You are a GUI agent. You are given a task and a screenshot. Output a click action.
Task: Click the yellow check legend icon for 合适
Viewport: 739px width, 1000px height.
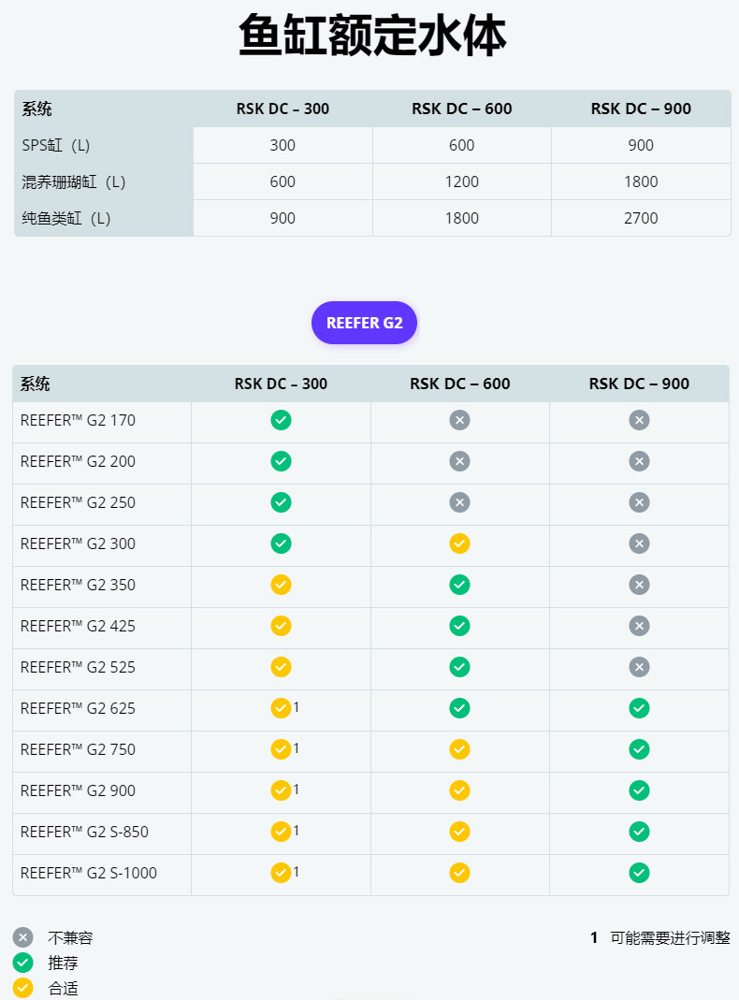pos(23,988)
